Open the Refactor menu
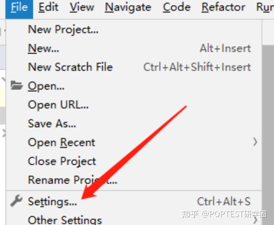 pyautogui.click(x=223, y=7)
